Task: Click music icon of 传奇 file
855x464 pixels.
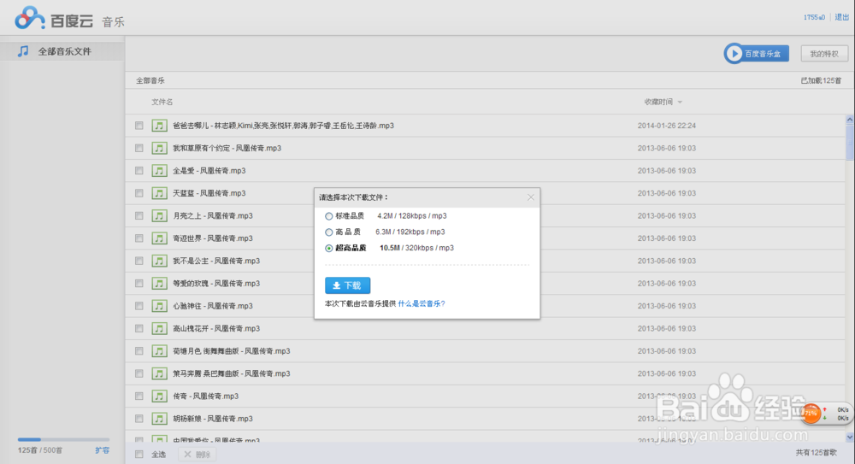Action: tap(159, 396)
